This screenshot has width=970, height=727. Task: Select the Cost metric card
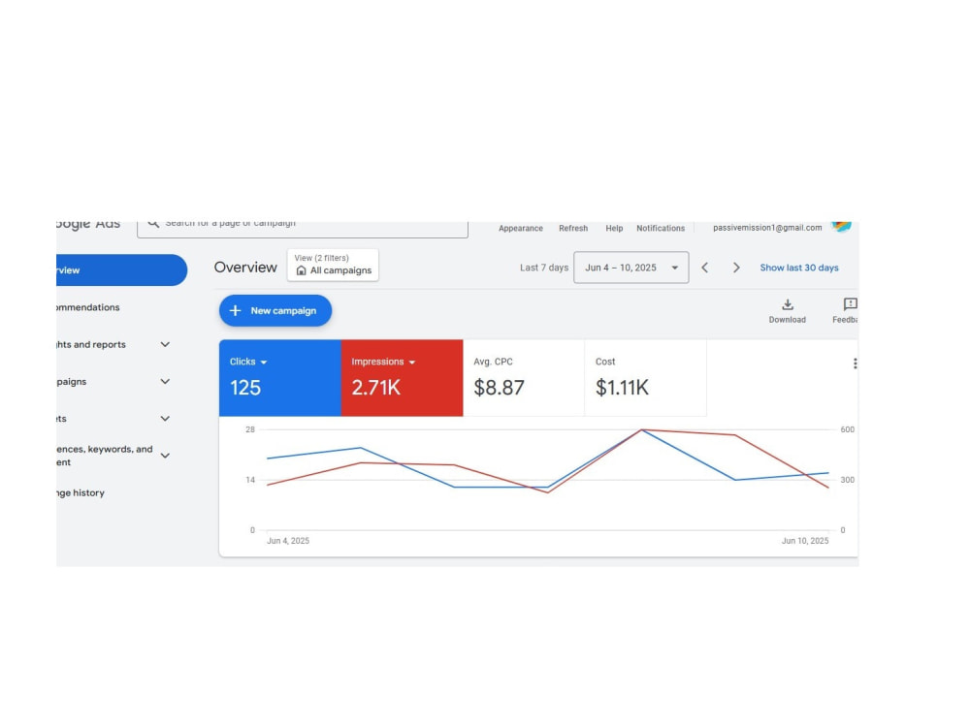click(x=645, y=378)
